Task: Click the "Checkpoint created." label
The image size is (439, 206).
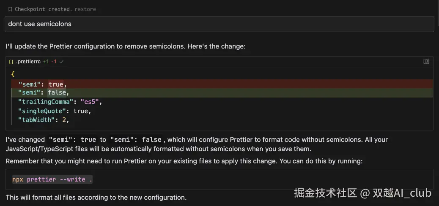Action: pyautogui.click(x=44, y=9)
